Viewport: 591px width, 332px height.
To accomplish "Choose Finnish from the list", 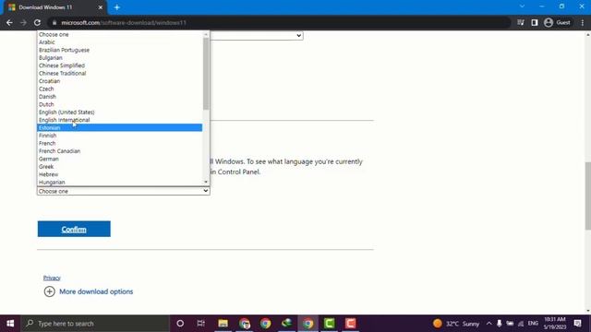I will (x=119, y=136).
